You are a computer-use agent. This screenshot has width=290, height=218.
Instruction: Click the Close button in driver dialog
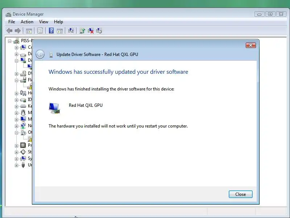(240, 194)
